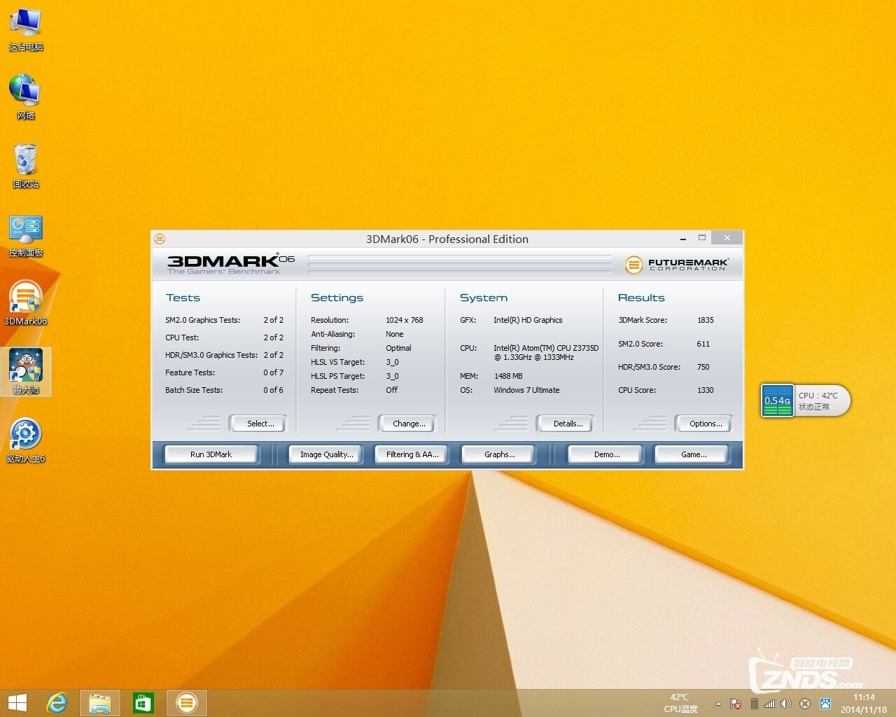Image resolution: width=896 pixels, height=717 pixels.
Task: Click the Resolution value 1024 x 768
Action: 405,320
